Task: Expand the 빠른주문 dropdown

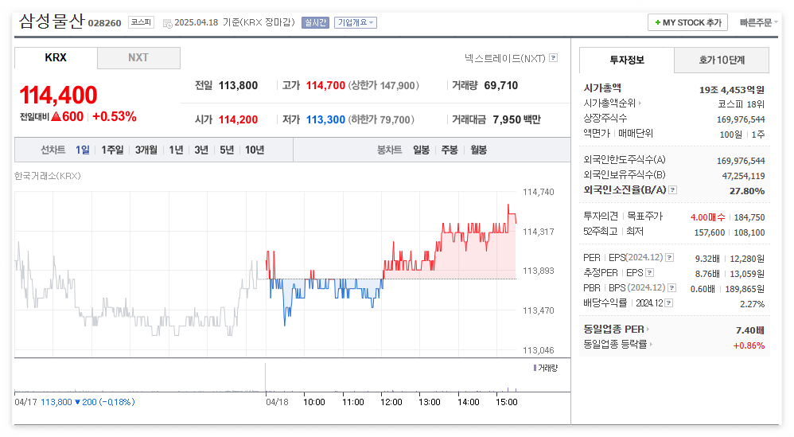Action: (758, 23)
